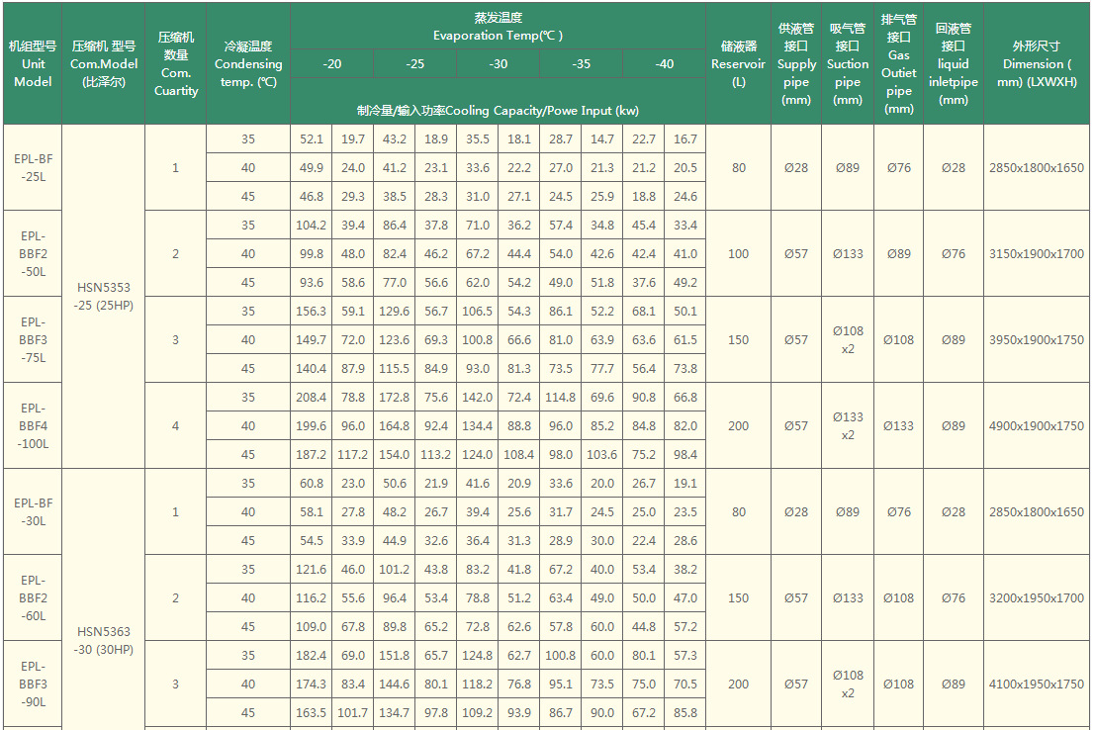The height and width of the screenshot is (730, 1093).
Task: Click the 208.4 cooling capacity value
Action: point(311,397)
